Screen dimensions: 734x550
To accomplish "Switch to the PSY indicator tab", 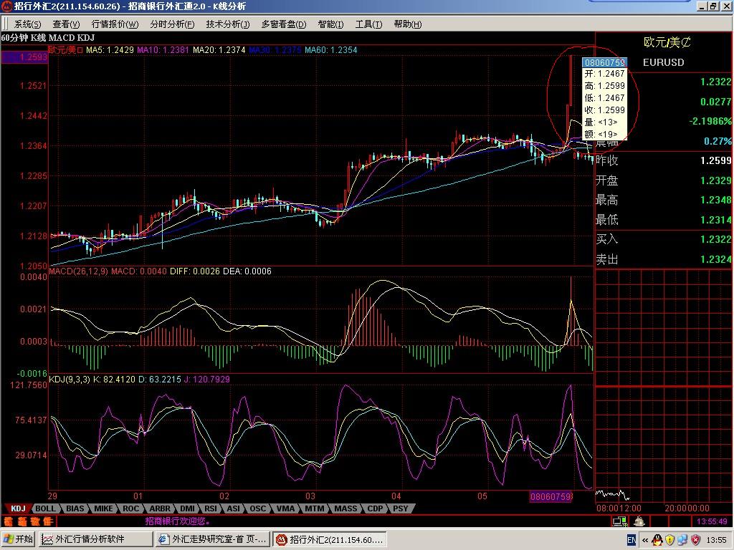I will pyautogui.click(x=401, y=508).
